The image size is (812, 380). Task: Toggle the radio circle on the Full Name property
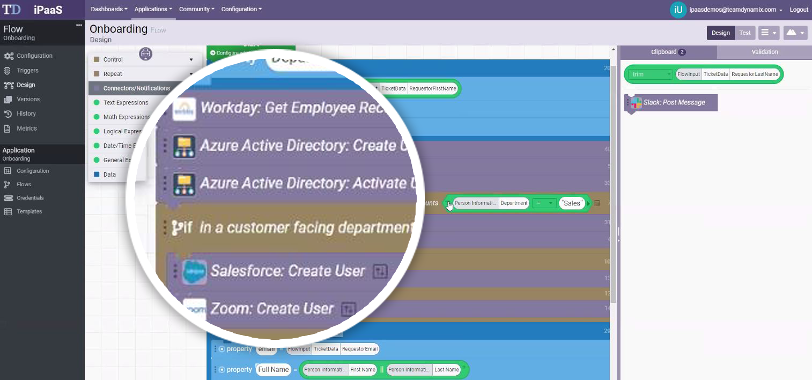pyautogui.click(x=222, y=370)
